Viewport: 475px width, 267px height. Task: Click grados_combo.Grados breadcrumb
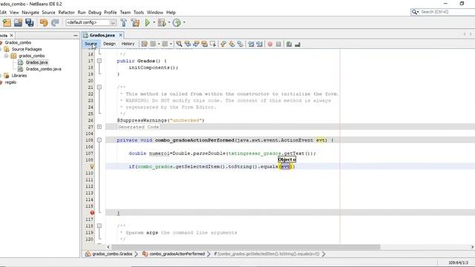[112, 254]
